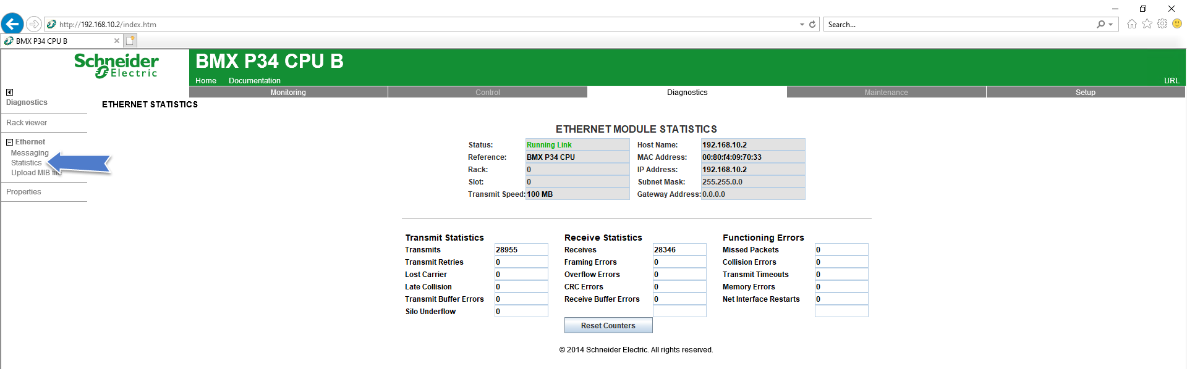
Task: Click the Late Collision value field
Action: 521,286
